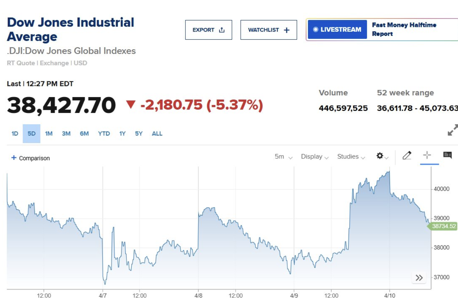Image resolution: width=458 pixels, height=306 pixels.
Task: Toggle the crosshair cursor tool
Action: [x=427, y=156]
